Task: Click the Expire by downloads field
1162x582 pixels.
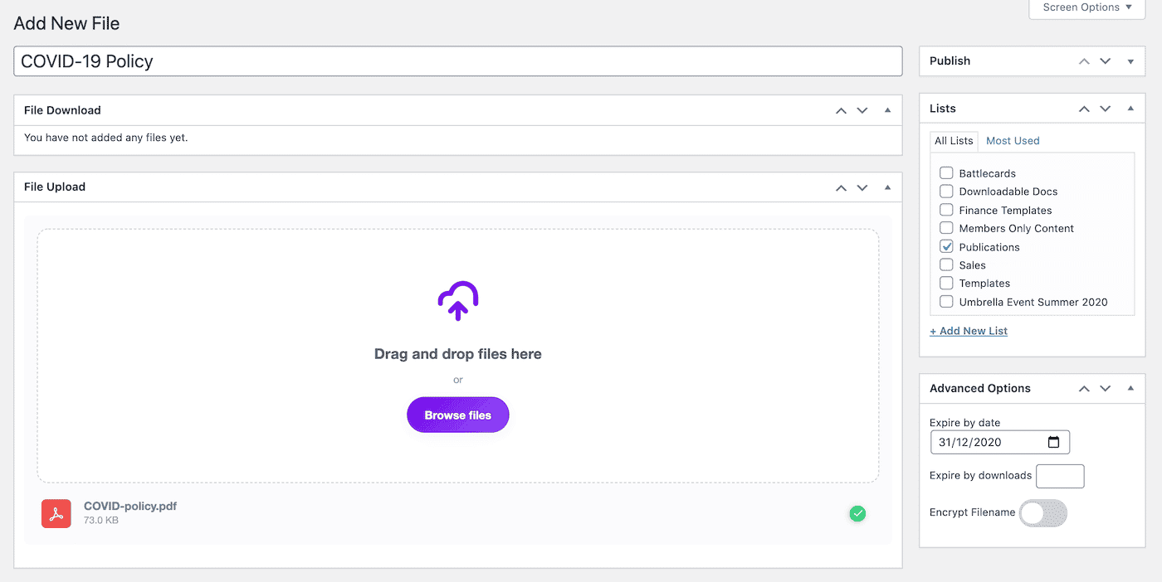Action: (x=1060, y=476)
